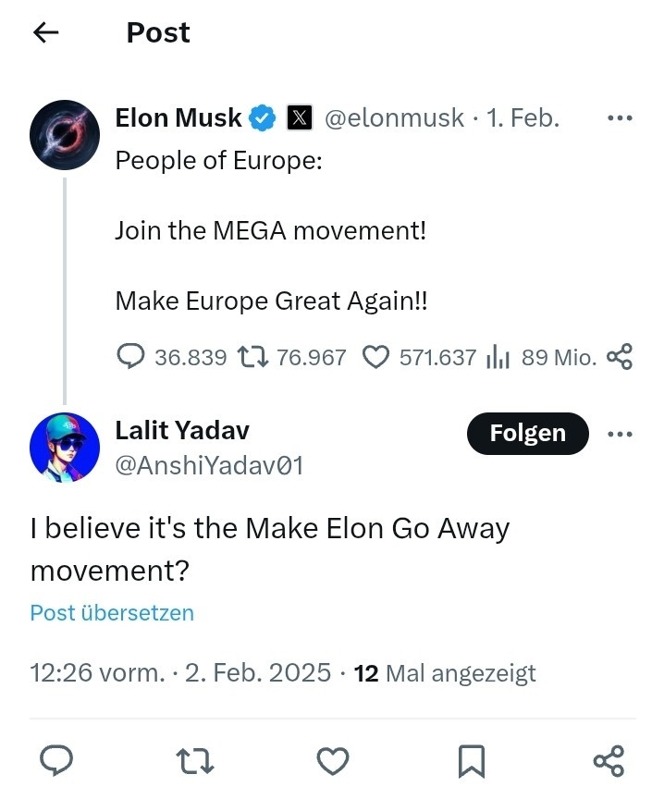Share Elon Musk's MEGA post
This screenshot has height=799, width=652.
619,357
